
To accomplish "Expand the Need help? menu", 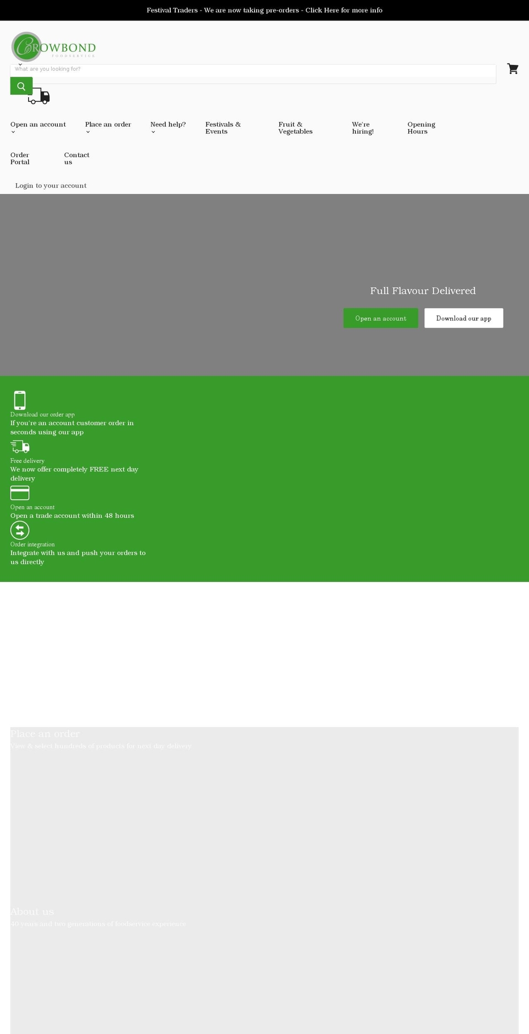I will (168, 127).
